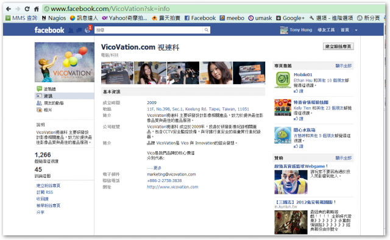This screenshot has height=240, width=390.
Task: Open messages icon in Facebook header
Action: tap(79, 30)
